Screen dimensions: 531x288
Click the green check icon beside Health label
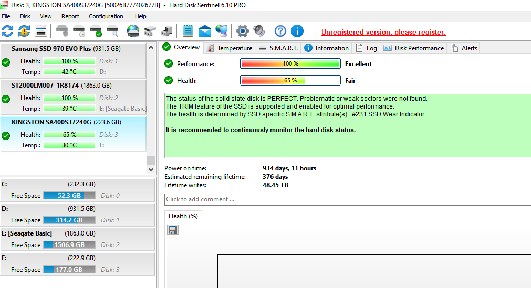168,81
